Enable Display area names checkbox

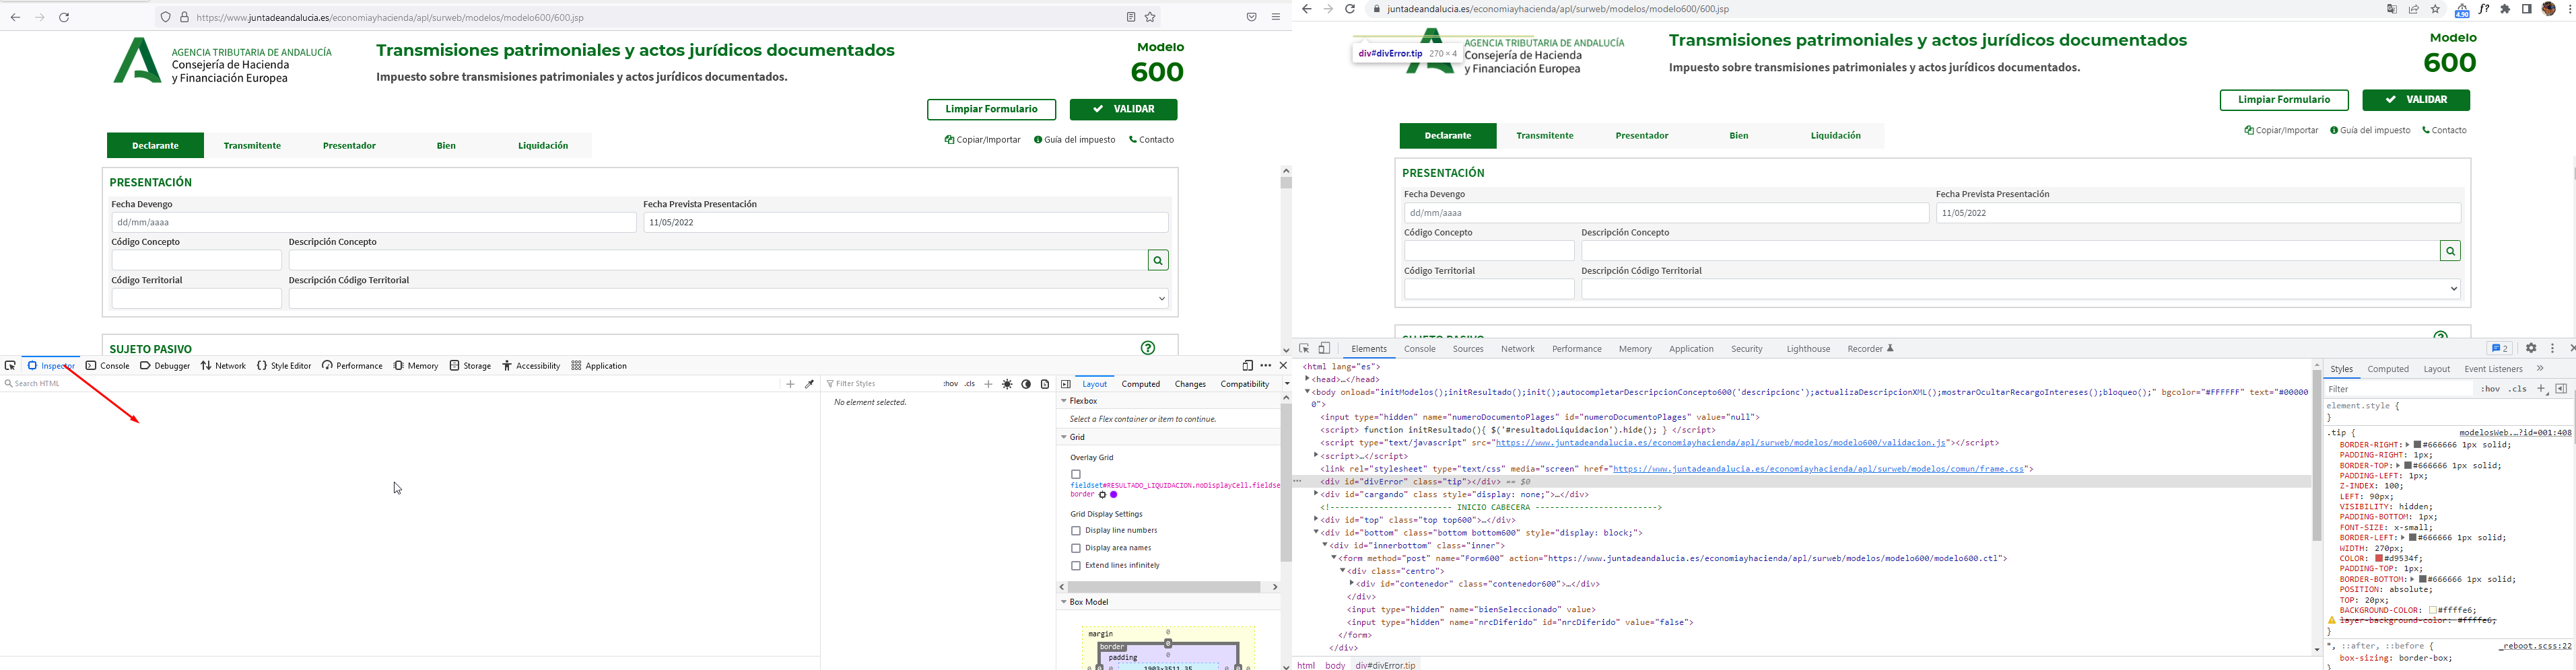point(1076,548)
